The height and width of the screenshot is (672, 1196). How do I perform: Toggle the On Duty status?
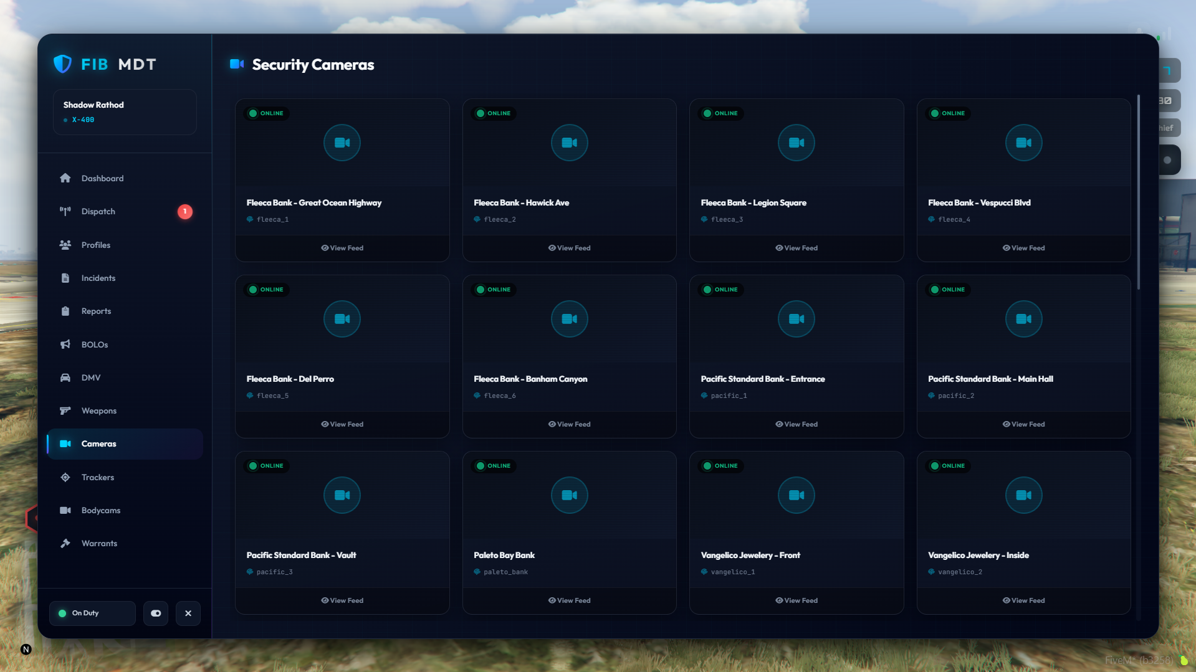(x=92, y=613)
